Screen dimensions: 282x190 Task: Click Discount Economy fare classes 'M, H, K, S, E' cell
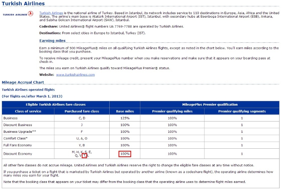point(82,154)
